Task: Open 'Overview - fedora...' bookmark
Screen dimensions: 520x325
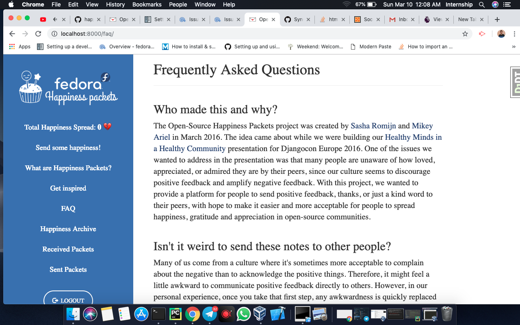Action: coord(127,47)
